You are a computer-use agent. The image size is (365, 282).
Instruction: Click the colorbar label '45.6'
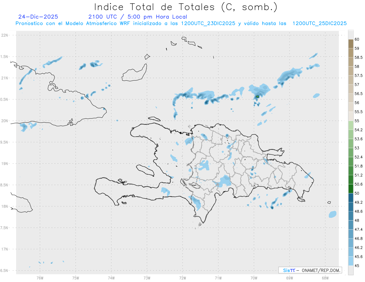coord(358,257)
